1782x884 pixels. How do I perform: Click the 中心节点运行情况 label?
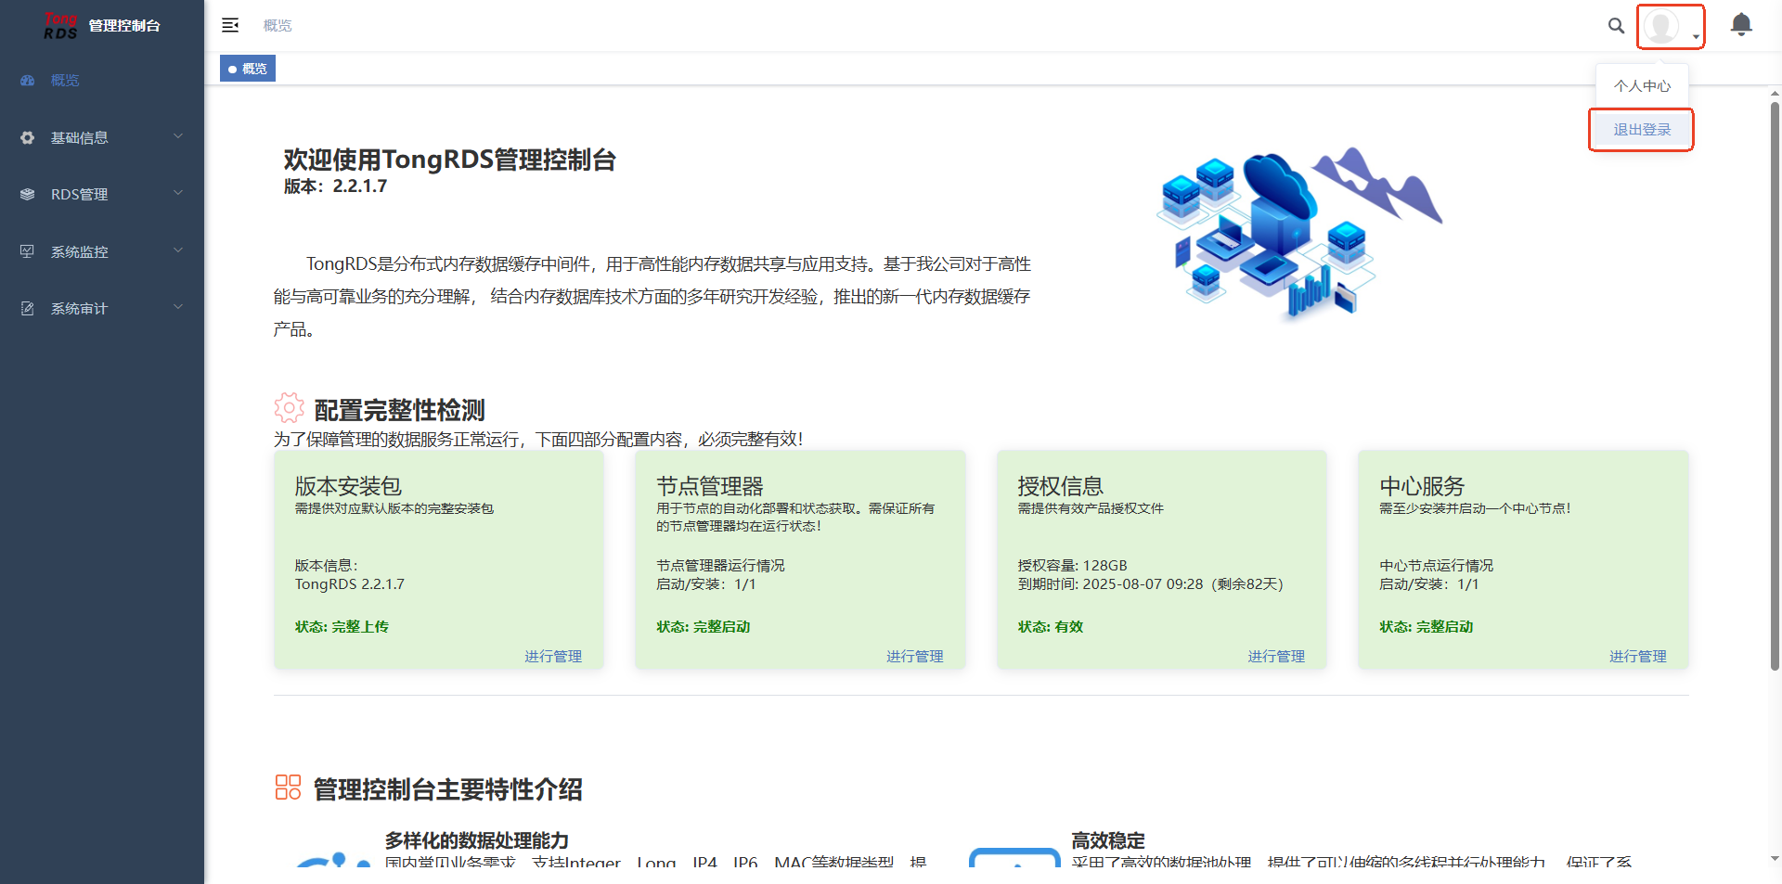pyautogui.click(x=1437, y=566)
